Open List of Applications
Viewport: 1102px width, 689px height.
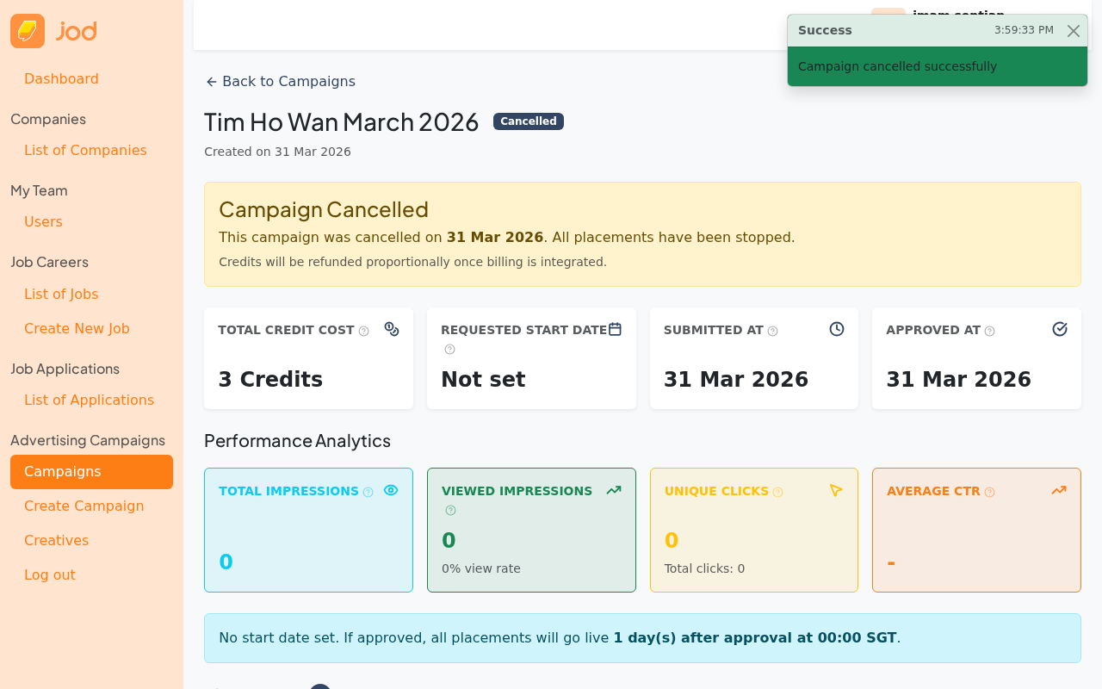pyautogui.click(x=89, y=399)
